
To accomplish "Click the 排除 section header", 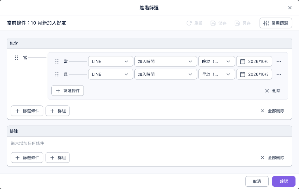I will (149, 131).
